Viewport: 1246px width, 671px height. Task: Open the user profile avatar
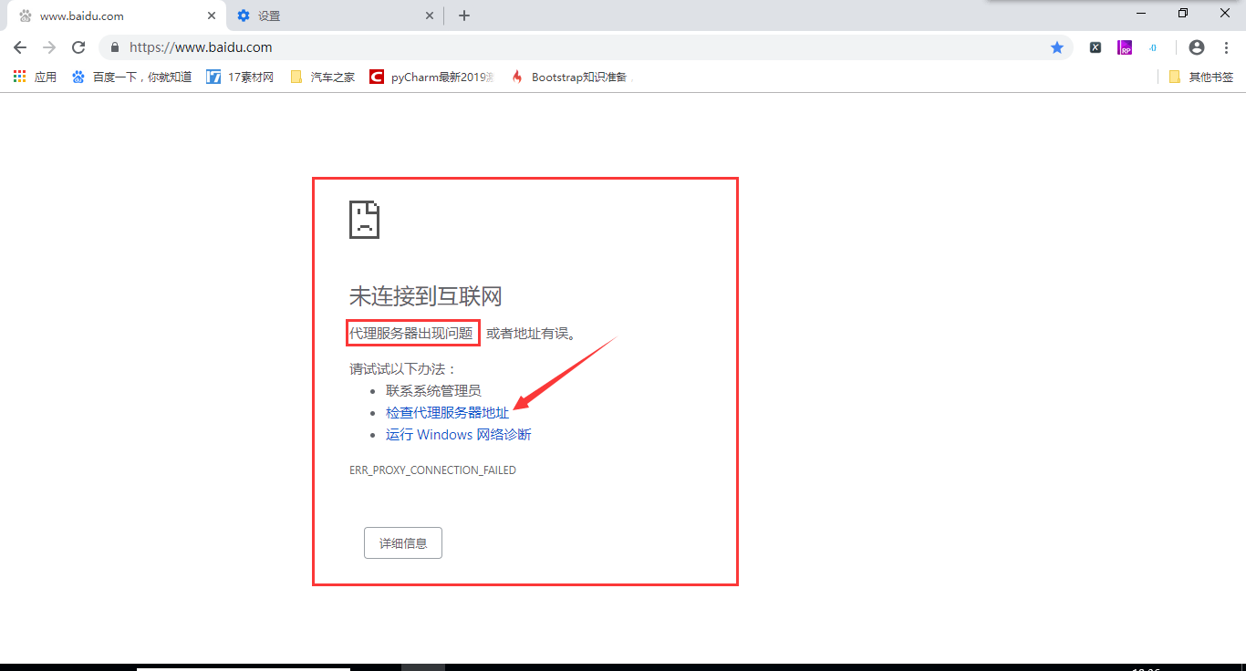(1197, 47)
